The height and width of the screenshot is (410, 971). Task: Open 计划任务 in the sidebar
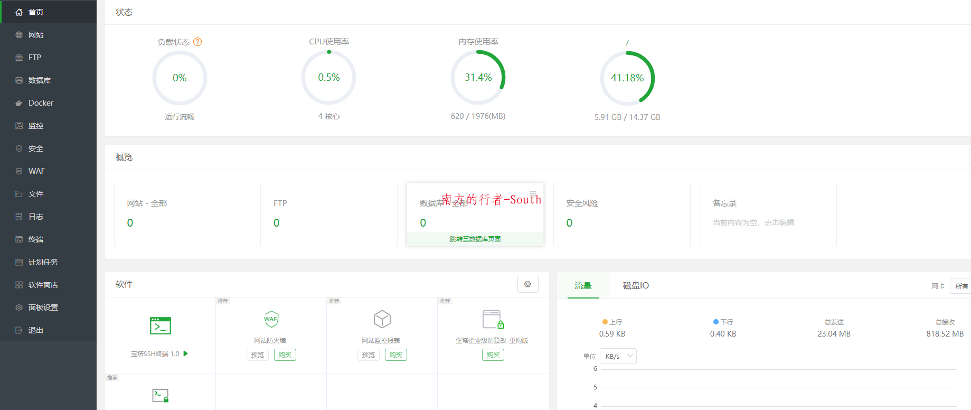coord(48,262)
